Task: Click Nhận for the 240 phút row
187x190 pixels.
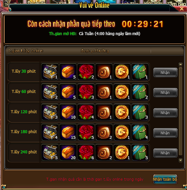Action: coord(165,153)
